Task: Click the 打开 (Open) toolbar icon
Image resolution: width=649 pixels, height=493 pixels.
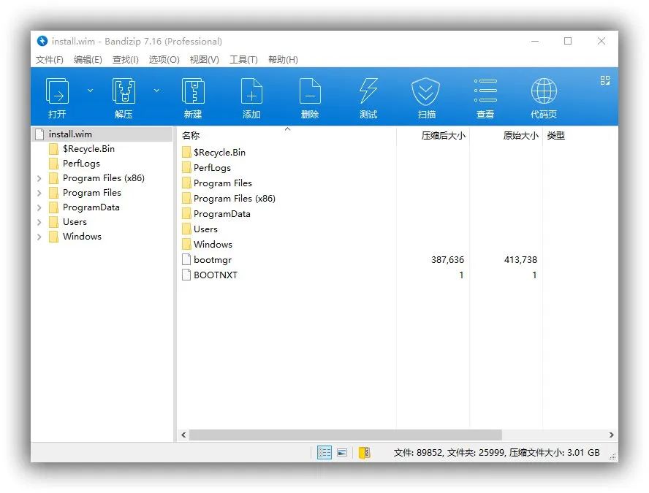Action: pyautogui.click(x=57, y=92)
